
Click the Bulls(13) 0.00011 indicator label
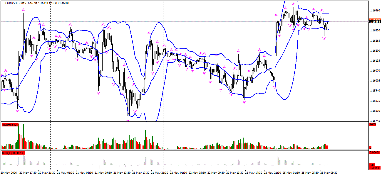pyautogui.click(x=13, y=153)
